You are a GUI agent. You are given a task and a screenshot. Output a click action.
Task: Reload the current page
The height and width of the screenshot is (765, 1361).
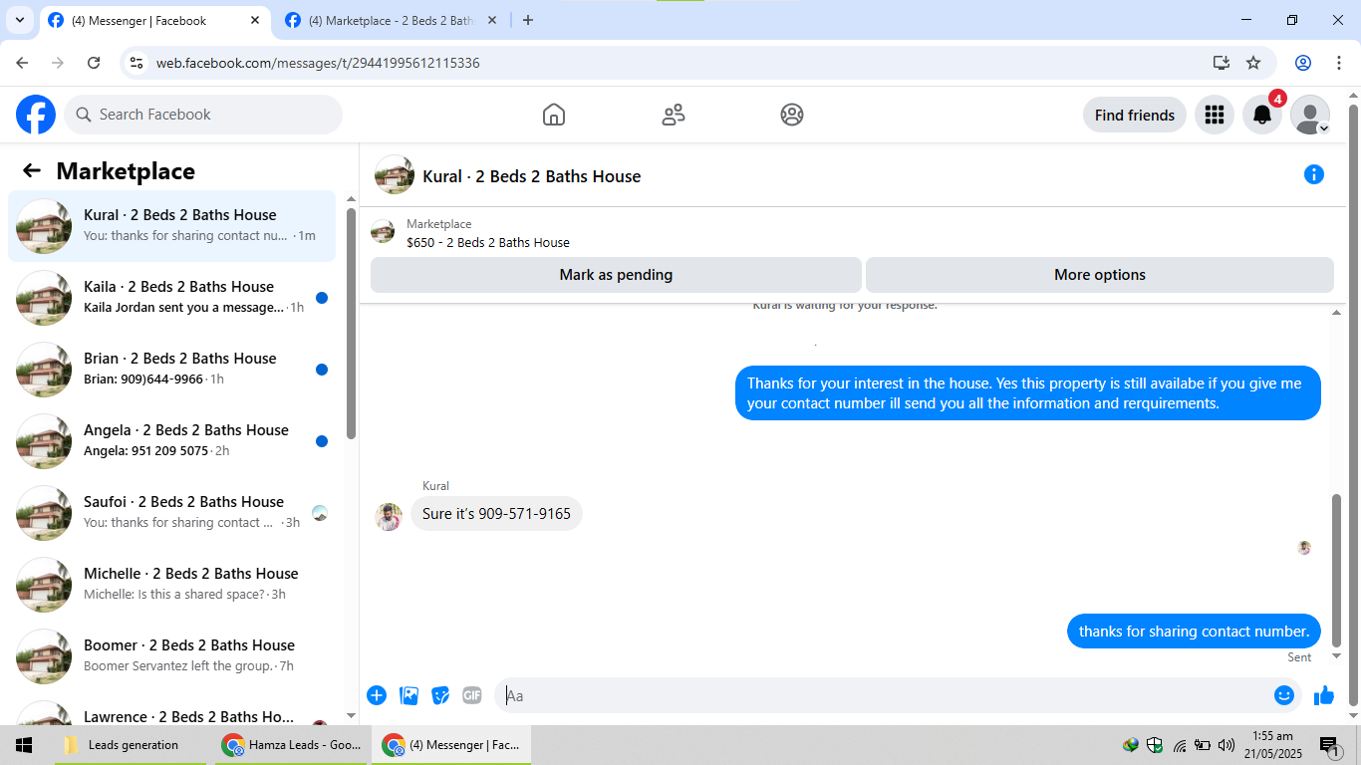coord(94,63)
